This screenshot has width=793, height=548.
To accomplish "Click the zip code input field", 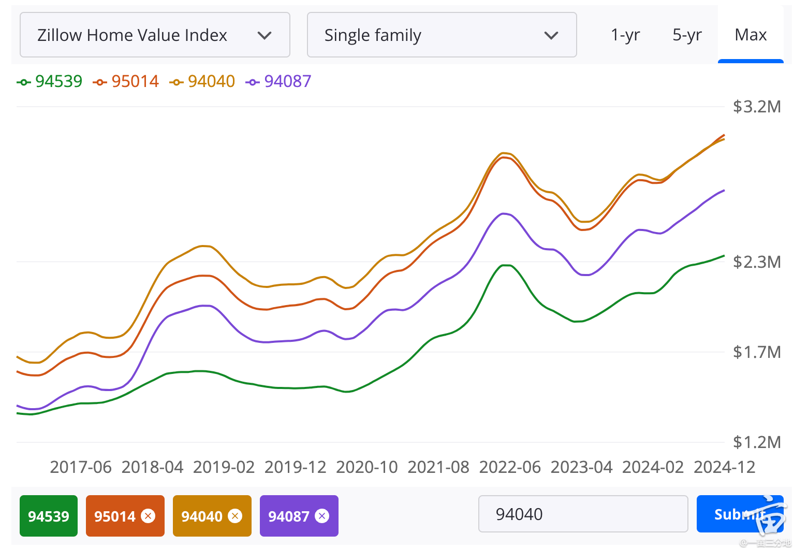I will (x=583, y=514).
